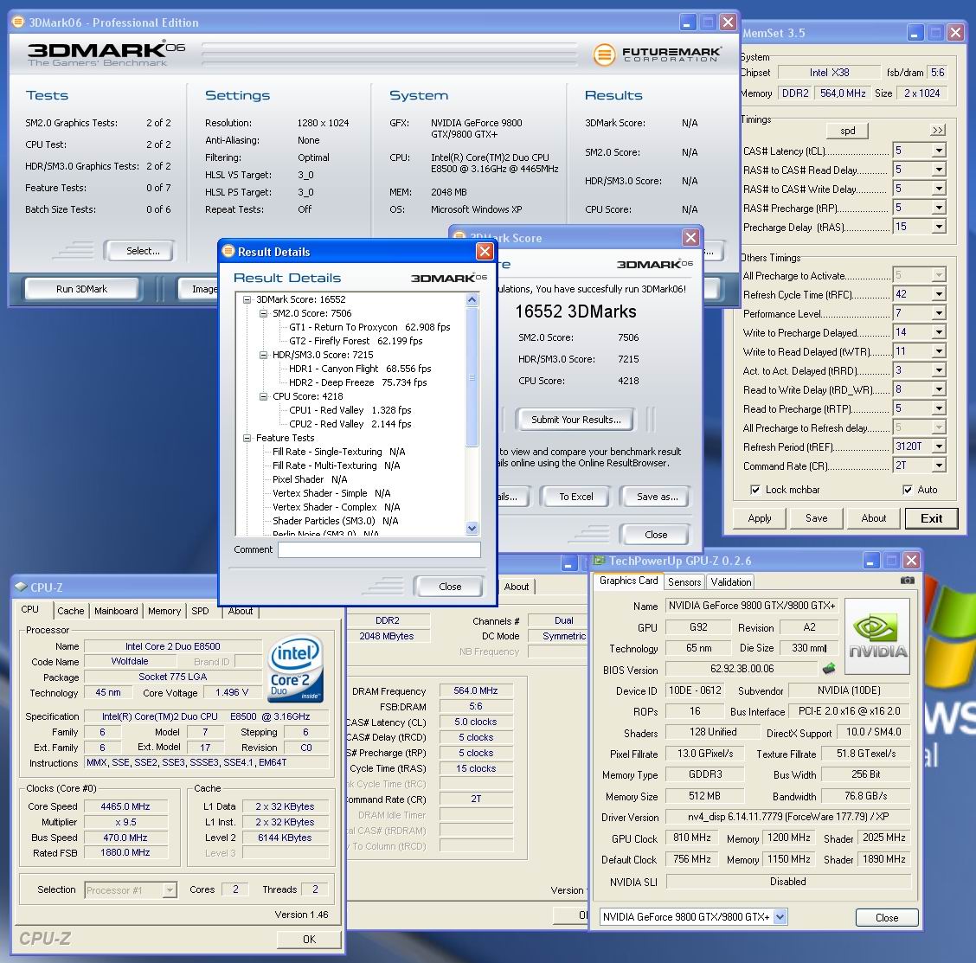
Task: Click CPU-Z title bar icon
Action: [21, 587]
